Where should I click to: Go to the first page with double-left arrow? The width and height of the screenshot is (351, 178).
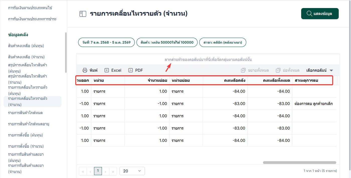(x=82, y=171)
